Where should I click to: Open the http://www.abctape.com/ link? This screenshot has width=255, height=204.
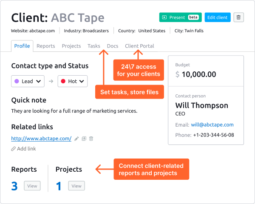[x=41, y=139]
